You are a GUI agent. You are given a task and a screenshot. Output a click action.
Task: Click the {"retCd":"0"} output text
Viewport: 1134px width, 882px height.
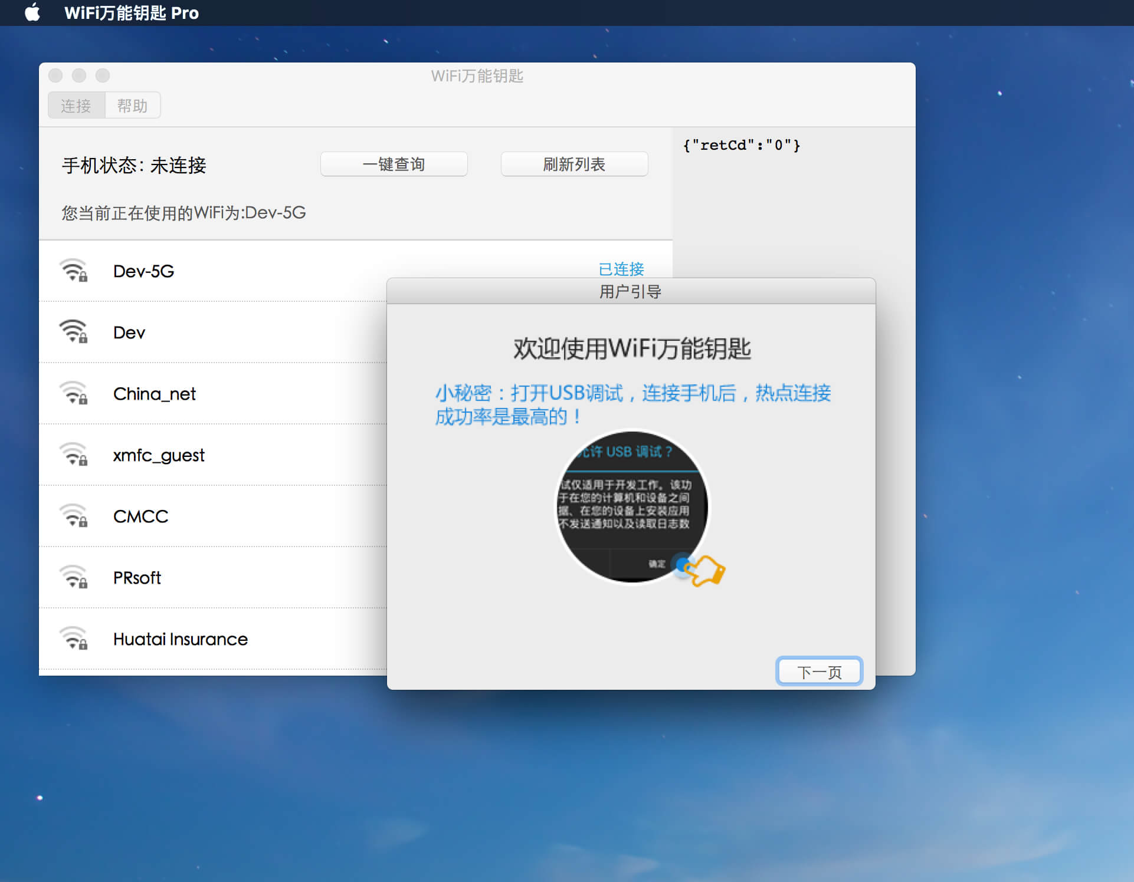click(x=742, y=145)
